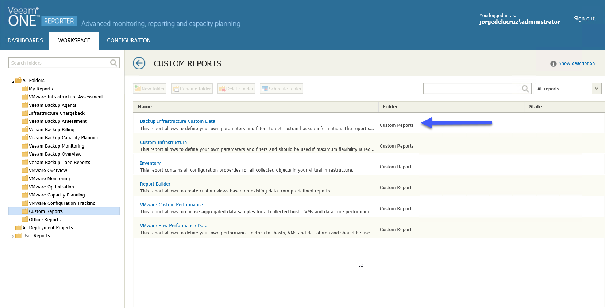
Task: Select Veeam Backup Assessment folder
Action: [58, 121]
